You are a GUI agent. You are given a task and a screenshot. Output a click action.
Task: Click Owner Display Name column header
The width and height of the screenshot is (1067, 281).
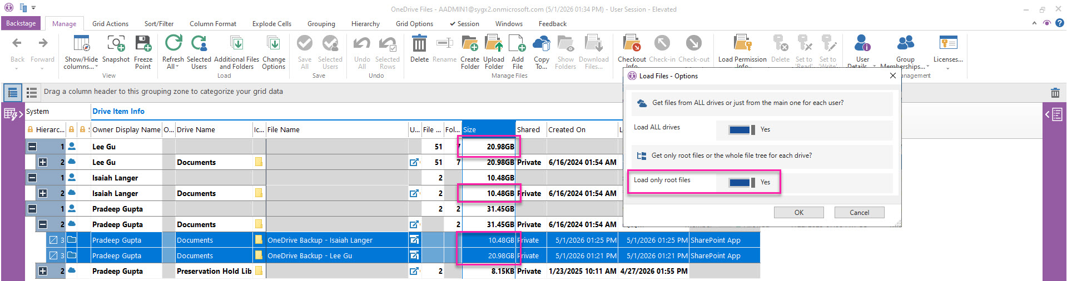[126, 129]
